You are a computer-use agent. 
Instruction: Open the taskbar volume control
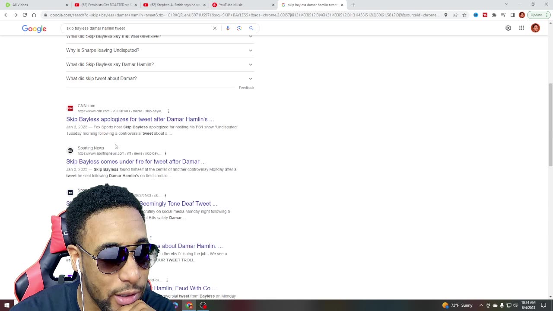pyautogui.click(x=515, y=305)
